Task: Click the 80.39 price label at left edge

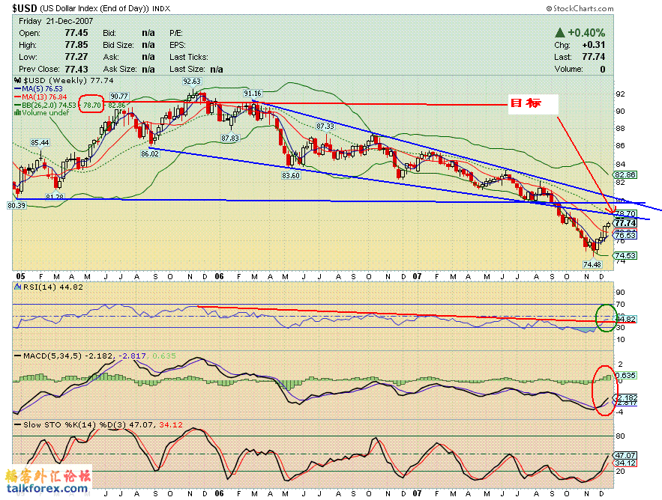Action: point(16,205)
